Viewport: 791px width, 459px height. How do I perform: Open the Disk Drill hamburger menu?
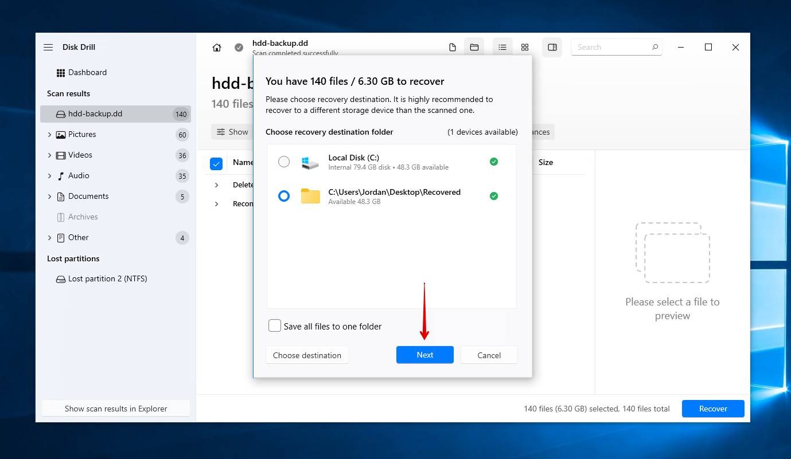(48, 47)
